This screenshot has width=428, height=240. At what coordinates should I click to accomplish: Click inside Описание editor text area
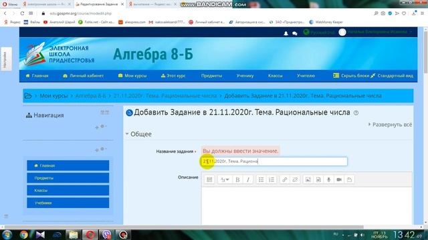(x=307, y=206)
